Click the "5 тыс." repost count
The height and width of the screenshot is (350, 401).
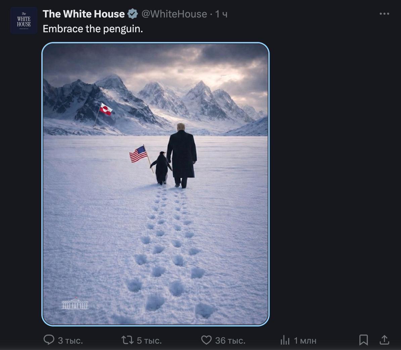coord(149,341)
